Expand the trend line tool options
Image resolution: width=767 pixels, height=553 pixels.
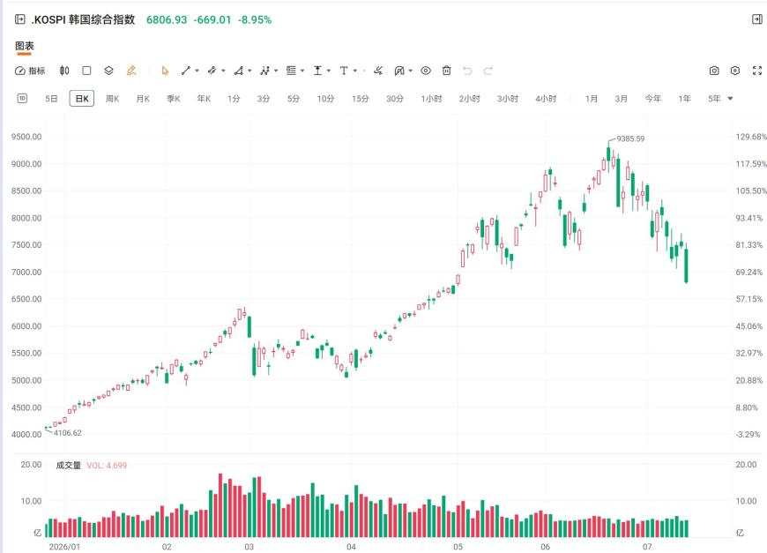click(197, 71)
